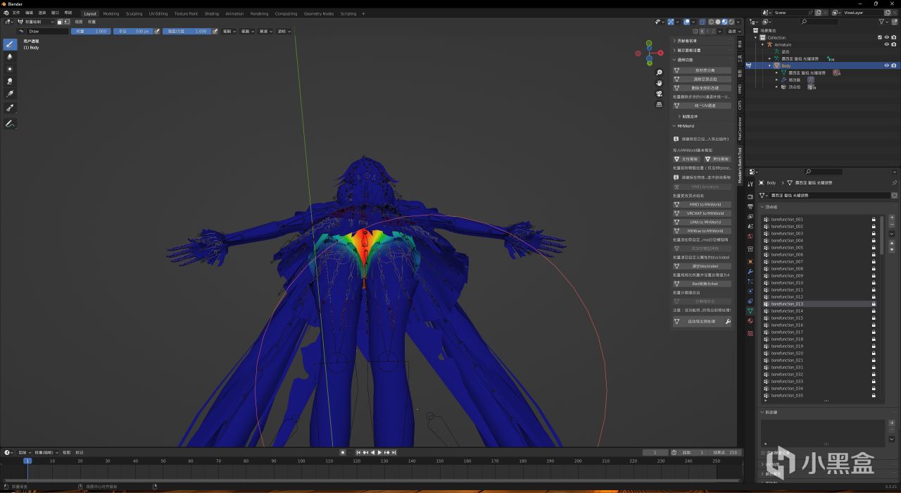Jump to the timeline end frame

pos(394,452)
